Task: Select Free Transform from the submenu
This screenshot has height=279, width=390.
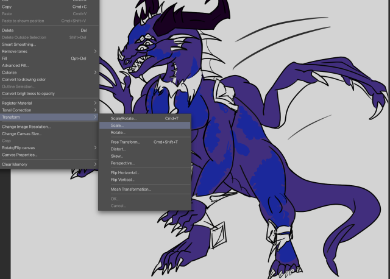Action: [126, 142]
